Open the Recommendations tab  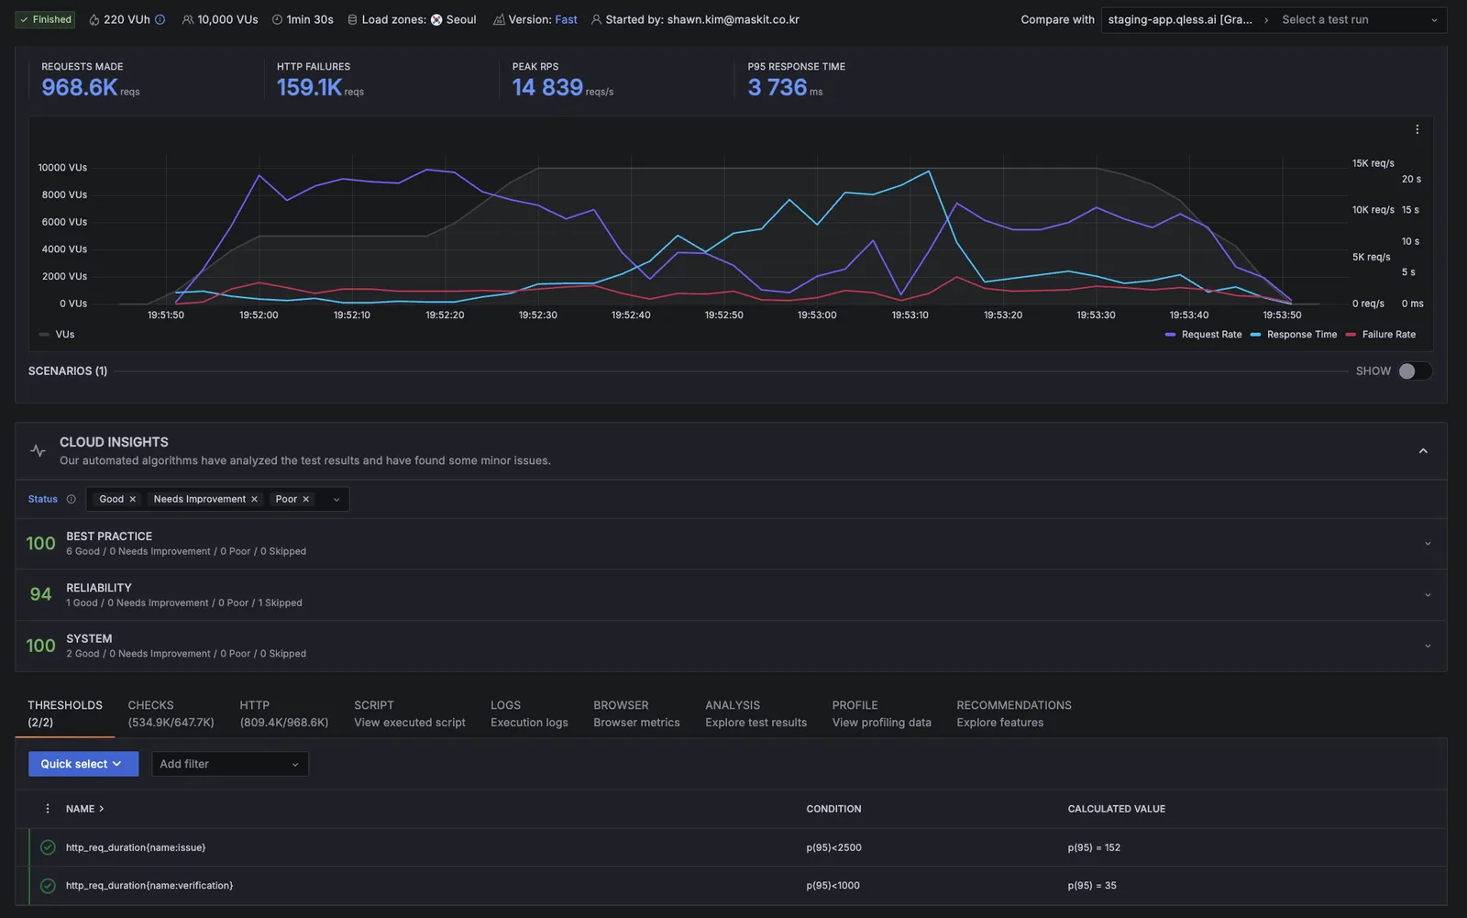pos(1014,713)
